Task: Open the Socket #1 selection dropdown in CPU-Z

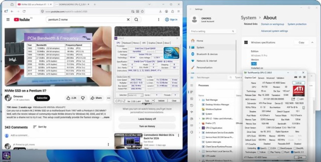Action: click(135, 95)
